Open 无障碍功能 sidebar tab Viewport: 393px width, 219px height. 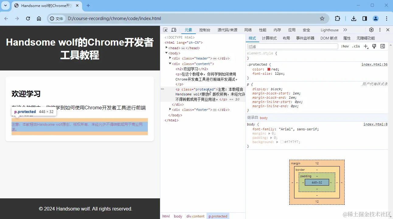tap(366, 38)
